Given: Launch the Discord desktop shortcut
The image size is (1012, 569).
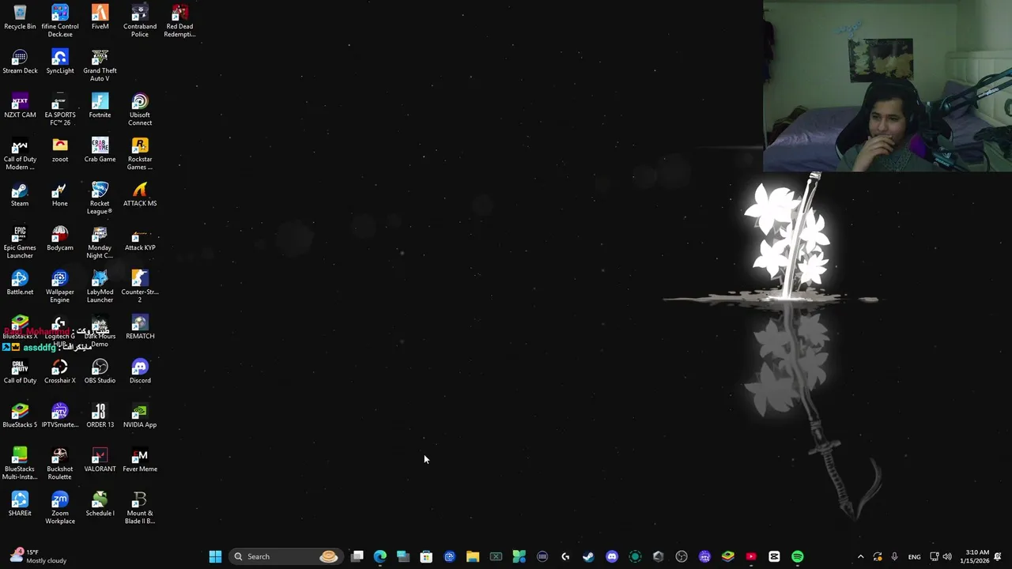Looking at the screenshot, I should (140, 371).
